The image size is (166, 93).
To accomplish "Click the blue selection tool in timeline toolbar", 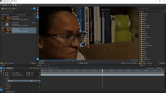I will point(1,68).
